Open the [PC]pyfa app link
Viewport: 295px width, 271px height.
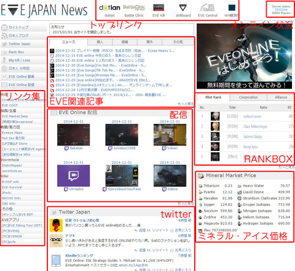[9, 241]
